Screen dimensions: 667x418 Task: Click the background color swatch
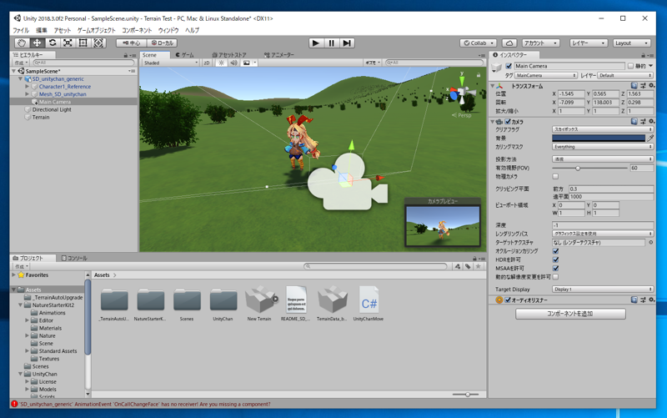click(599, 138)
